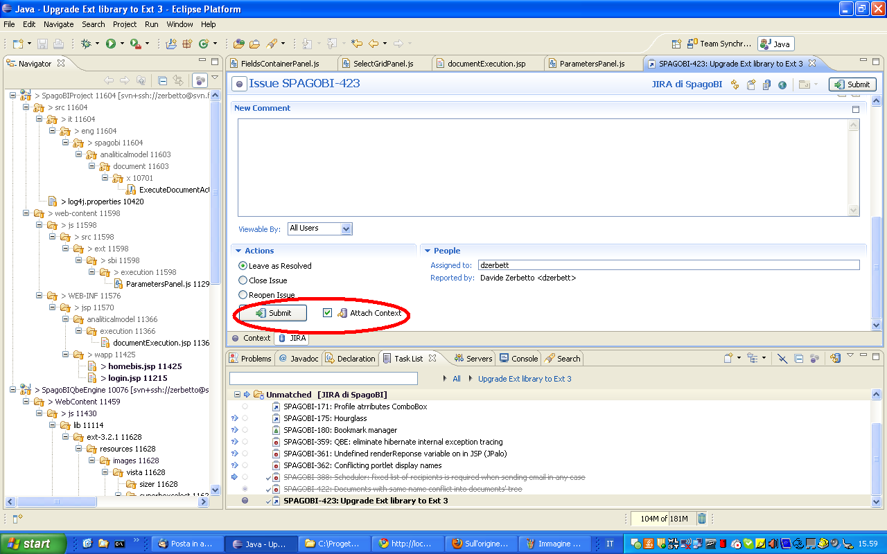Click the flashlight Search toolbar icon
Screen dimensions: 887x554
coord(272,44)
